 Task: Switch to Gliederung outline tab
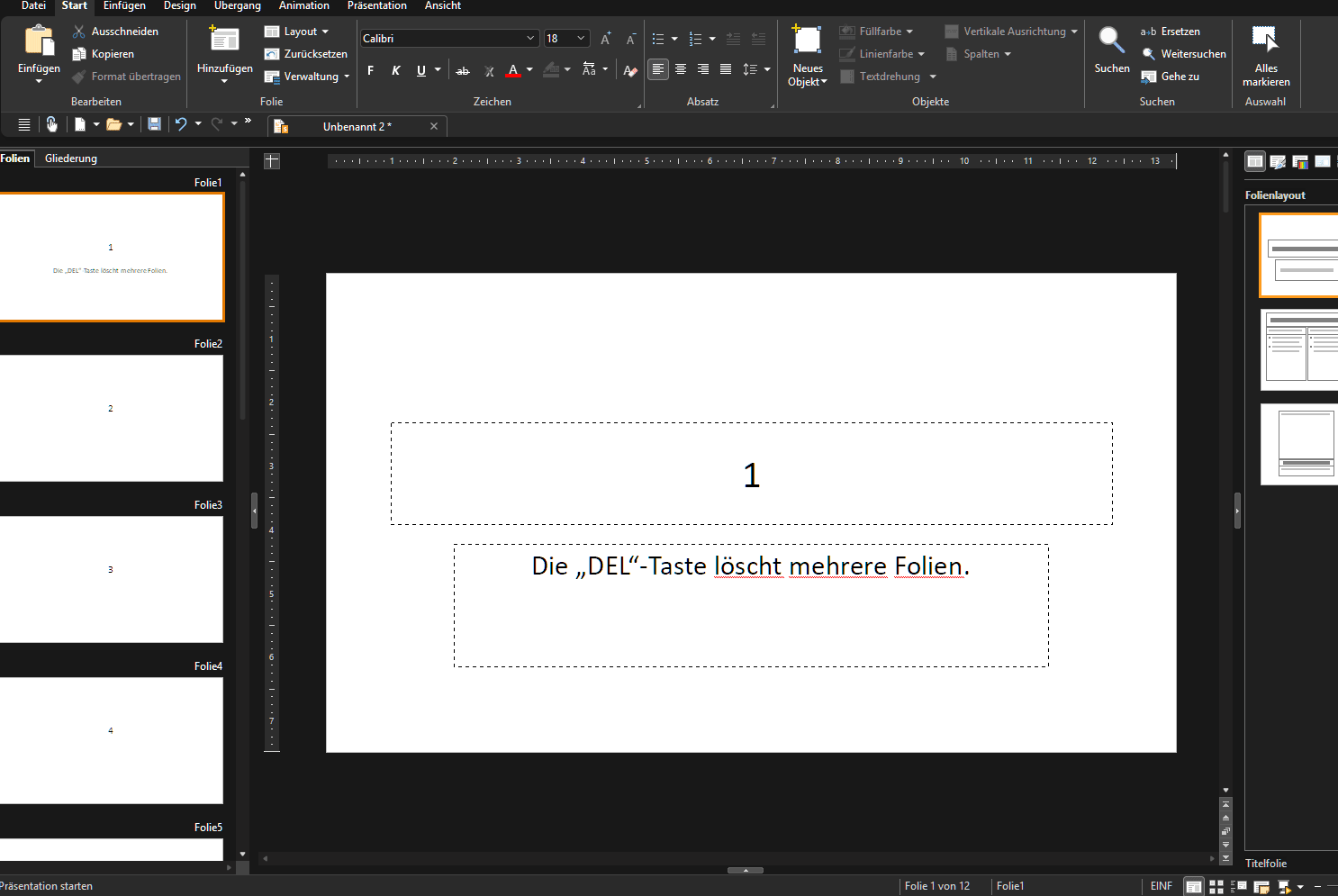pyautogui.click(x=71, y=158)
